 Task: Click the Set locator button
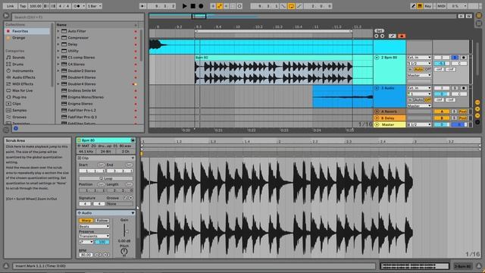(379, 30)
